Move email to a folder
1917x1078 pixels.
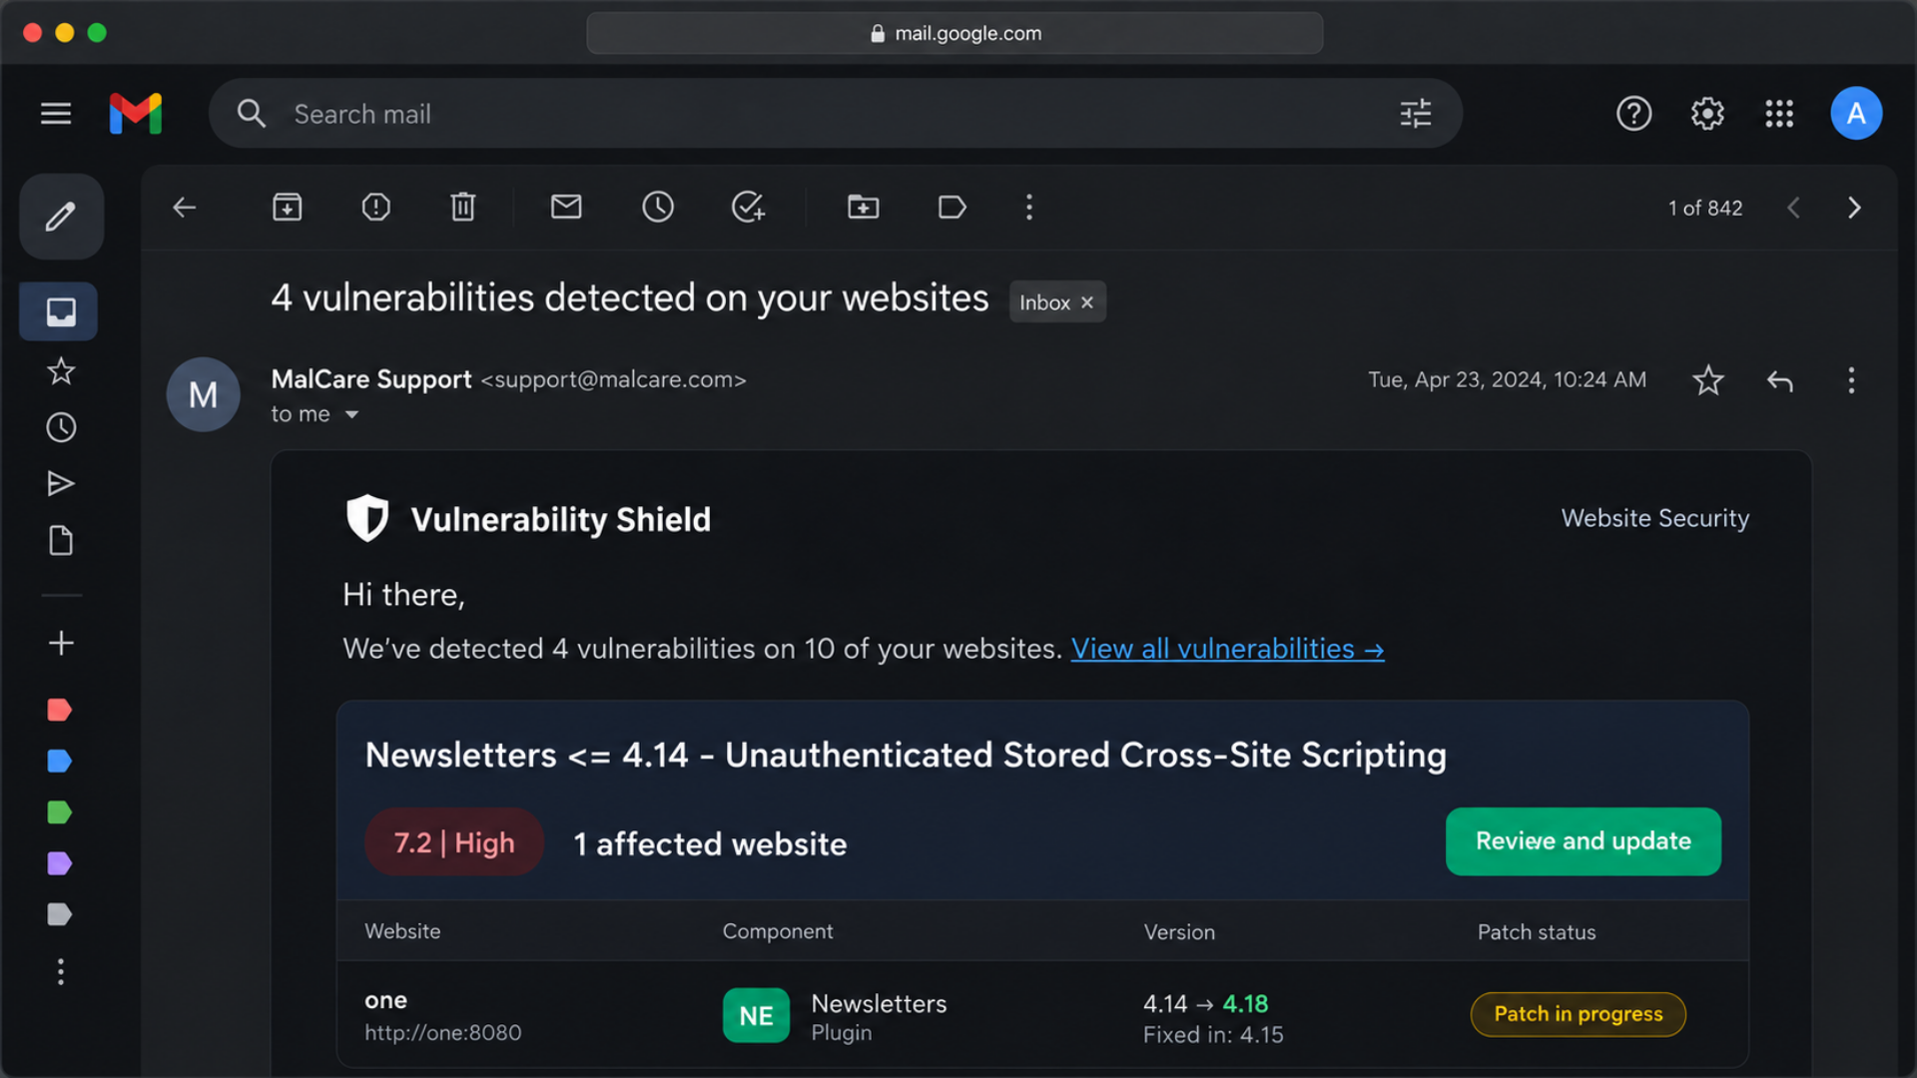864,208
